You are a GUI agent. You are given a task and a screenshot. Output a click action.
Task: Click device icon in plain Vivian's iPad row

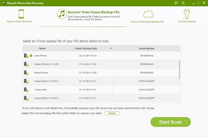26,90
